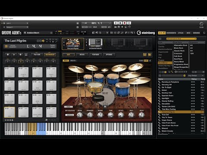Toggle the Loop button in top transport
The height and width of the screenshot is (155, 207).
coord(129,23)
